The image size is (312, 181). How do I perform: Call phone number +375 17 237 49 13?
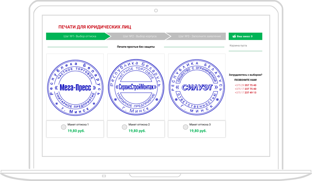(x=245, y=93)
